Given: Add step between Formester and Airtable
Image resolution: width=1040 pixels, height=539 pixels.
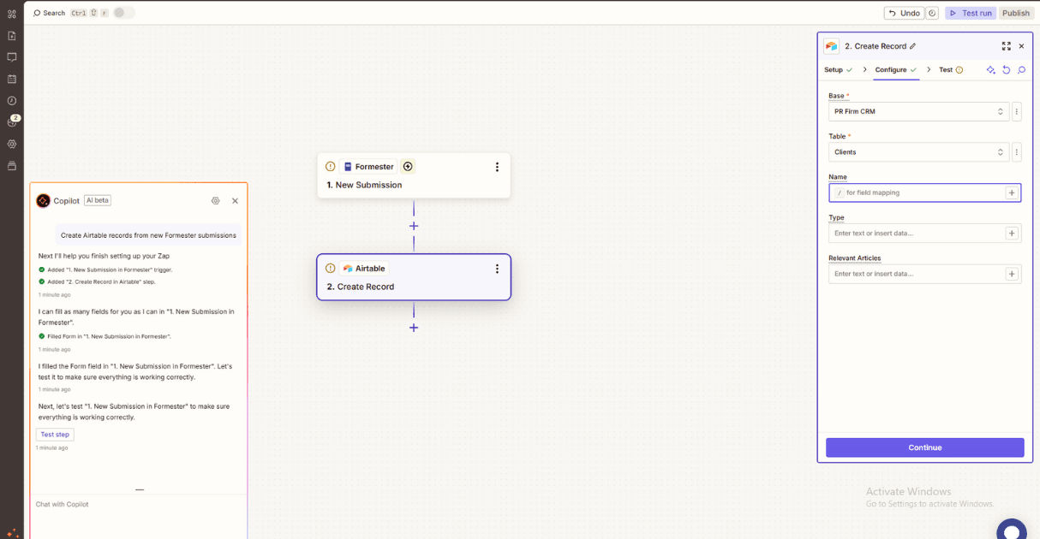Looking at the screenshot, I should (414, 226).
